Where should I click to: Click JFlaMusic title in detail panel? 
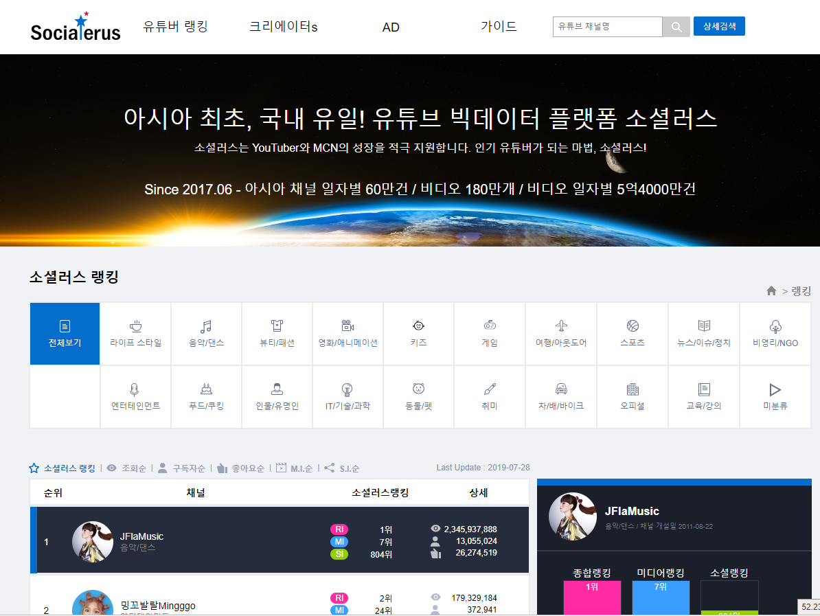click(x=632, y=511)
